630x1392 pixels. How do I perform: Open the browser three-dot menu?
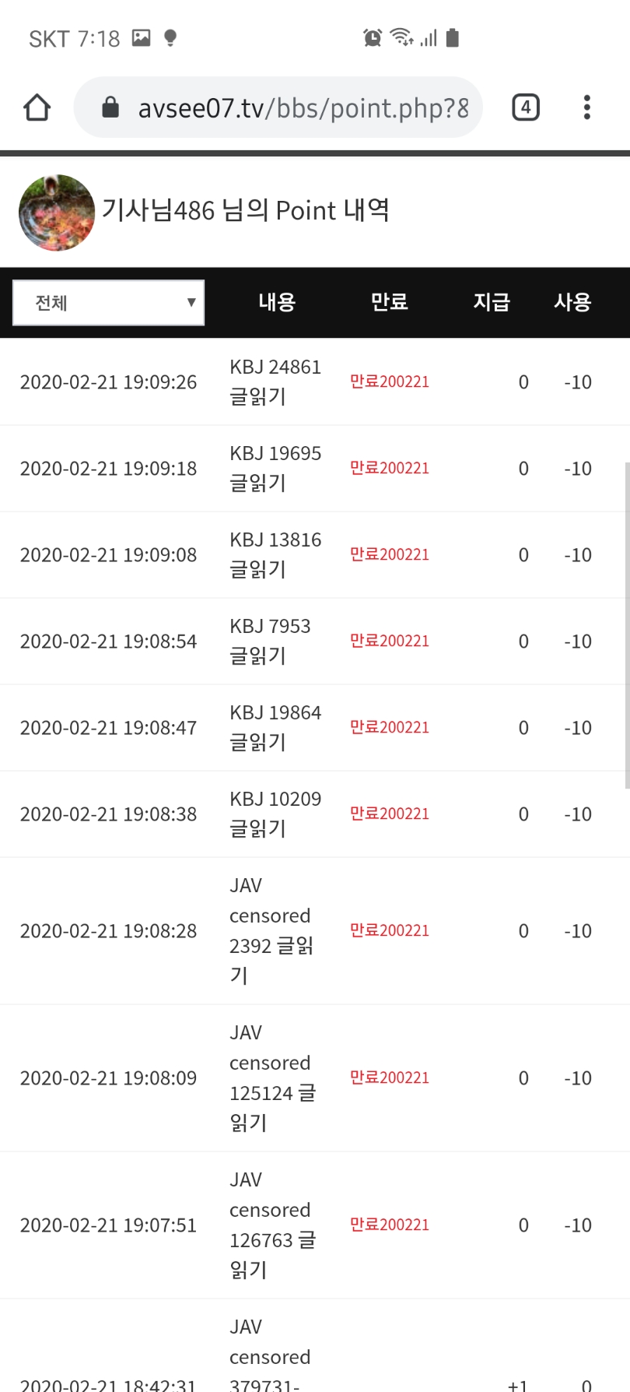(587, 107)
